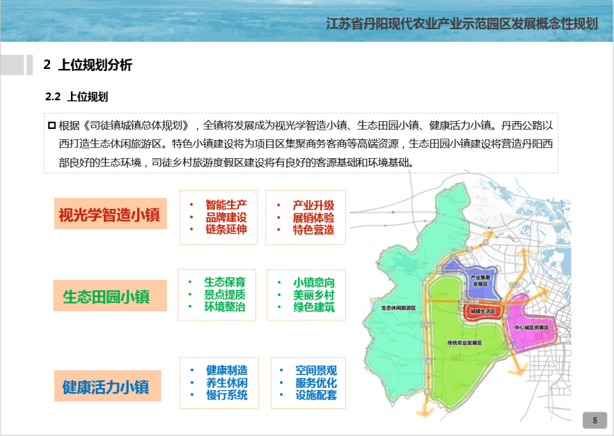The height and width of the screenshot is (436, 614).
Task: Click the road number 240 on map
Action: coord(425,325)
